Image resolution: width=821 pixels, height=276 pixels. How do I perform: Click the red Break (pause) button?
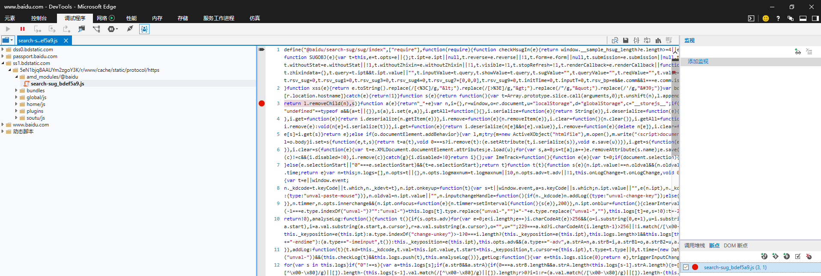[22, 29]
